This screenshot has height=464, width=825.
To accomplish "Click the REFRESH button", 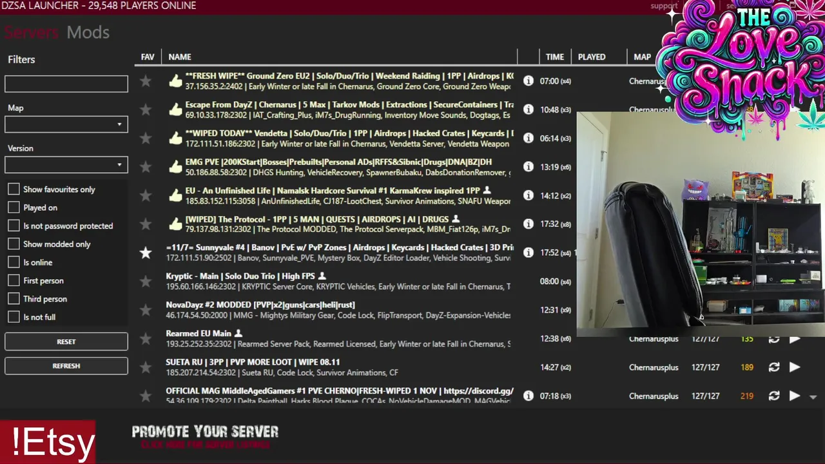I will (66, 365).
